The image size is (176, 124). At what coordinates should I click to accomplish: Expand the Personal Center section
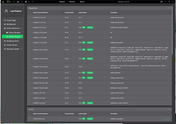pyautogui.click(x=21, y=49)
